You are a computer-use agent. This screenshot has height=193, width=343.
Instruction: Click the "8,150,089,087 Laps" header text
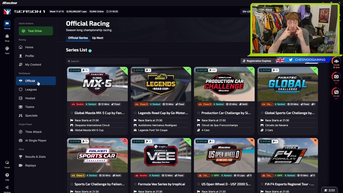click(77, 12)
